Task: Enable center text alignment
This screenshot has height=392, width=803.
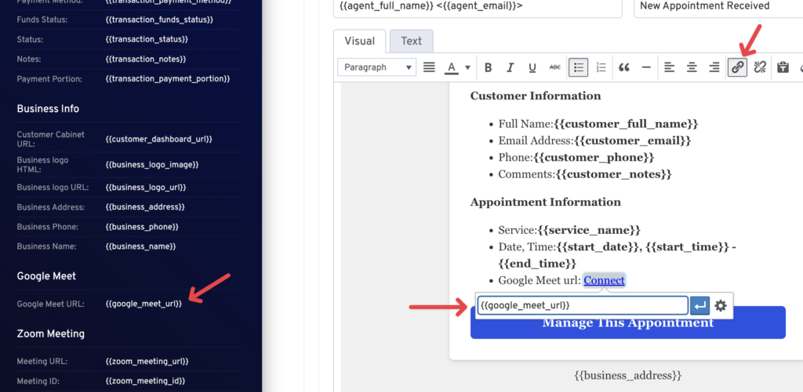Action: (692, 67)
